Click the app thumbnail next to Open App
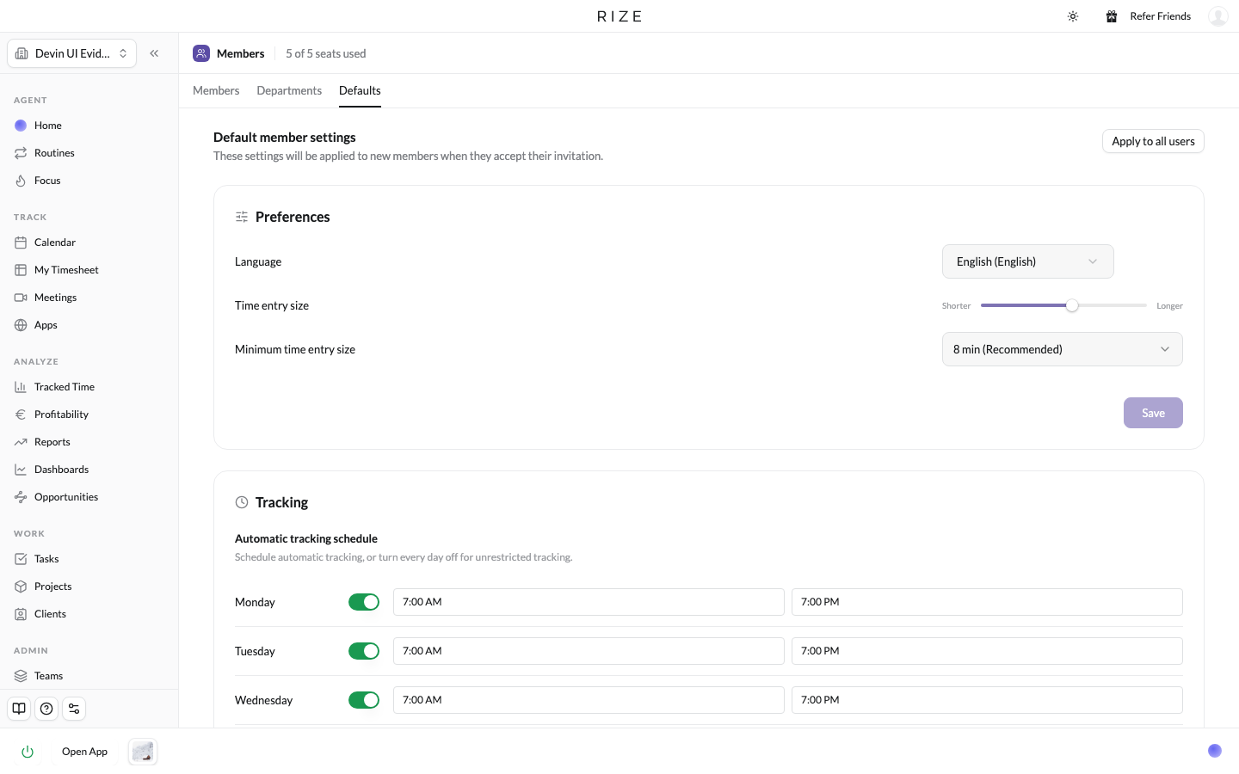 (x=143, y=752)
